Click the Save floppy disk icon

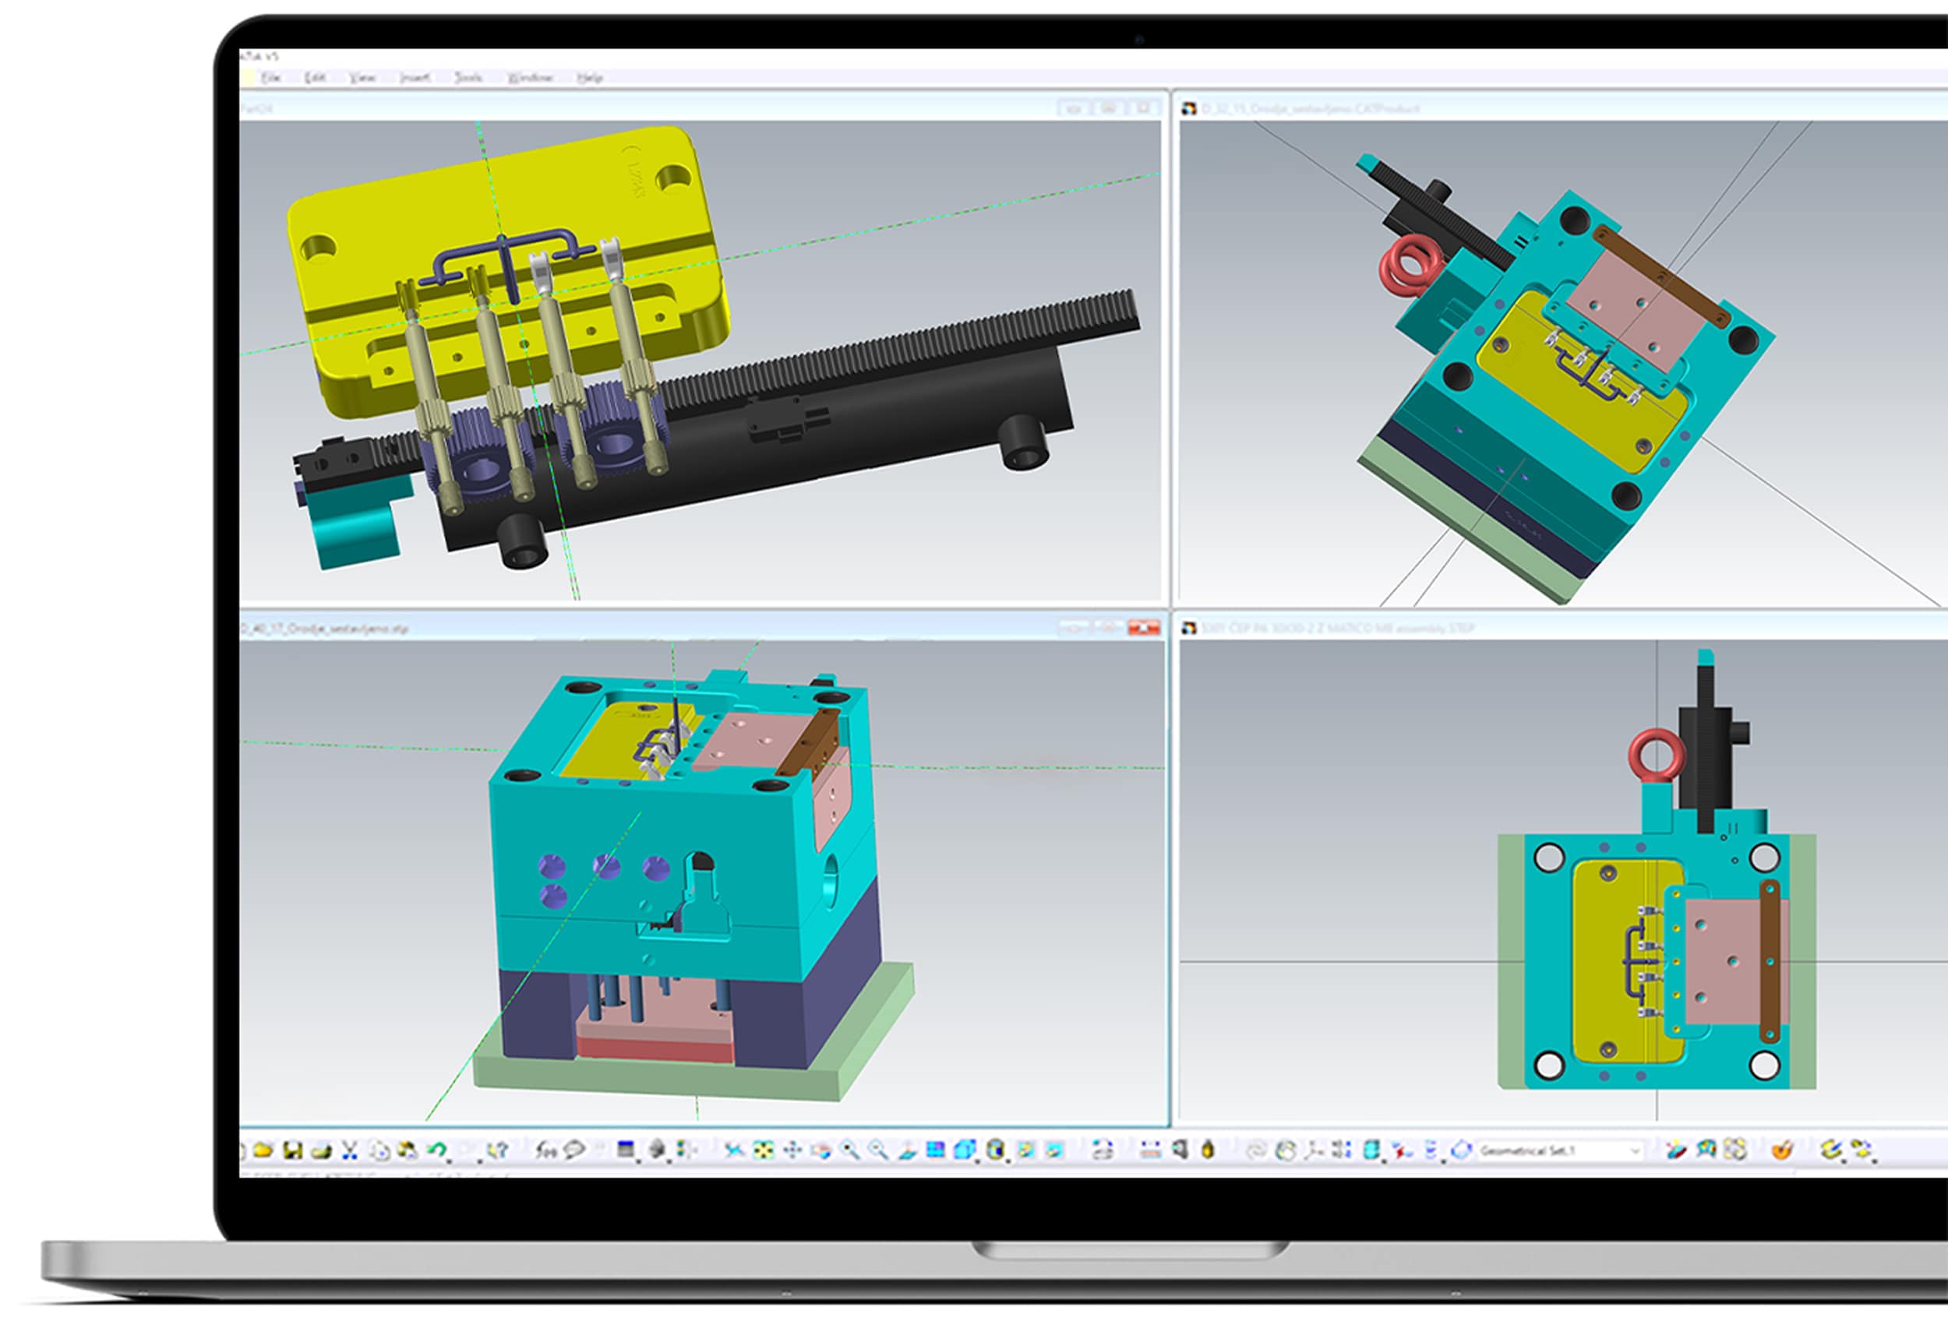pyautogui.click(x=294, y=1150)
